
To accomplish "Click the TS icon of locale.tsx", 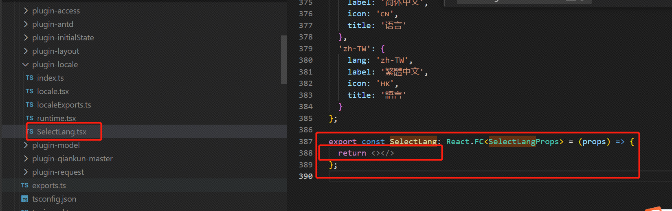I will 30,91.
